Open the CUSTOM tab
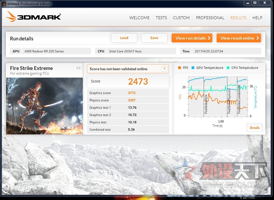The width and height of the screenshot is (274, 200). pos(181,18)
